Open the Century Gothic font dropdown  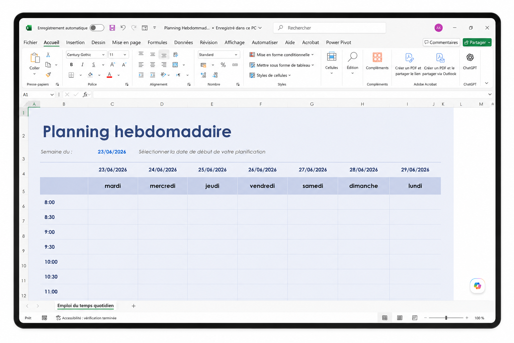coord(103,55)
